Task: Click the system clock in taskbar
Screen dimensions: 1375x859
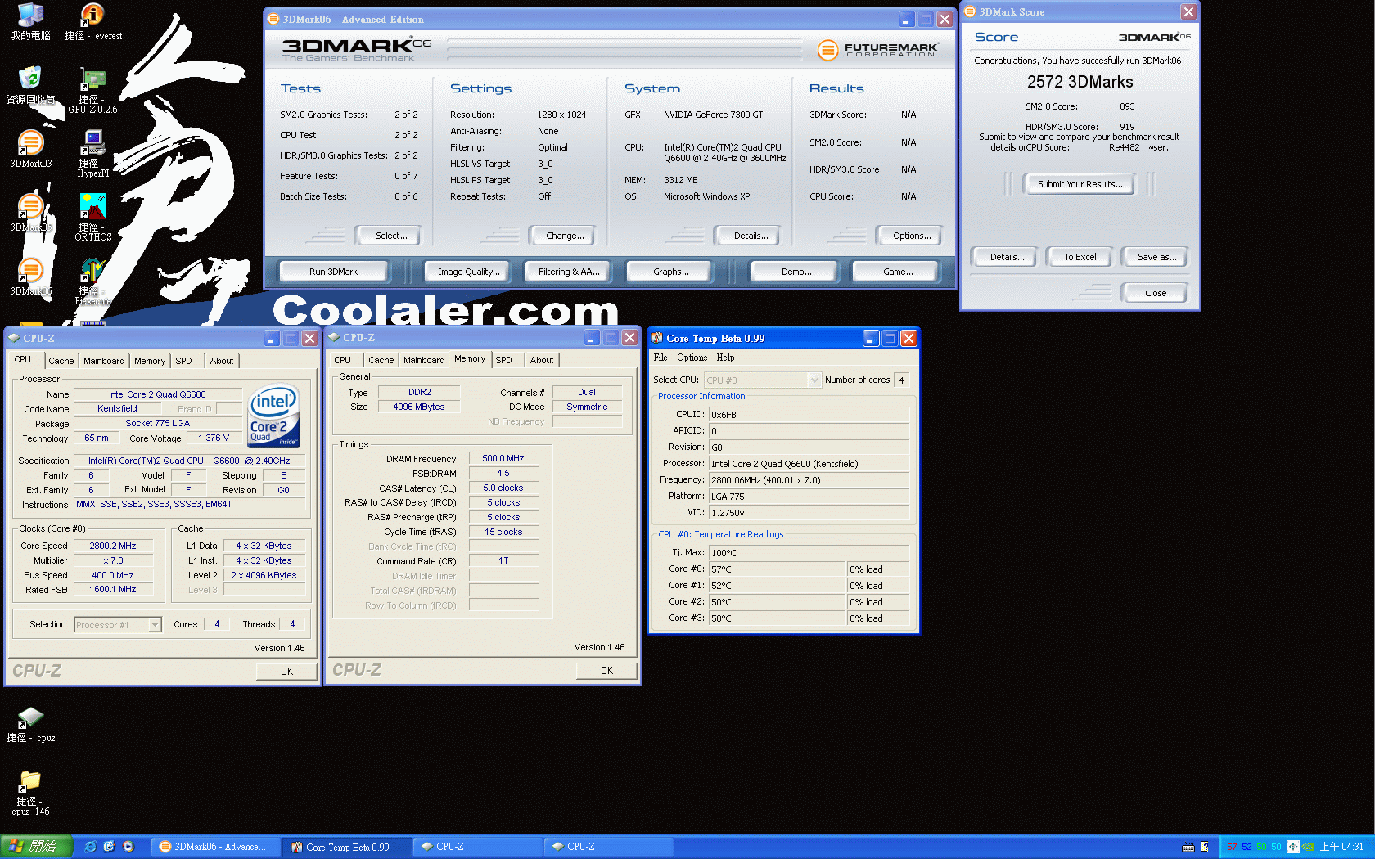Action: pos(1341,847)
